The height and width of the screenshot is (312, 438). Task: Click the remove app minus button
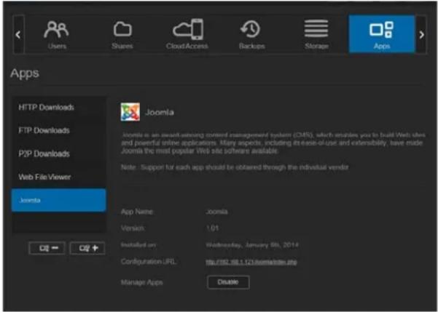point(47,248)
